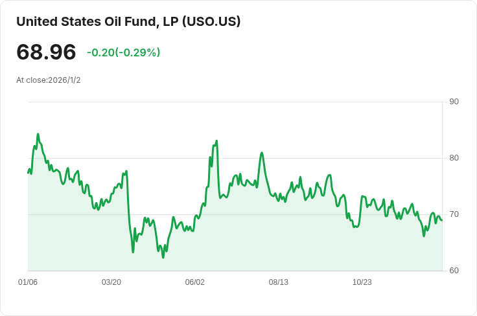Click the 90 y-axis label
Image resolution: width=477 pixels, height=316 pixels.
(454, 102)
